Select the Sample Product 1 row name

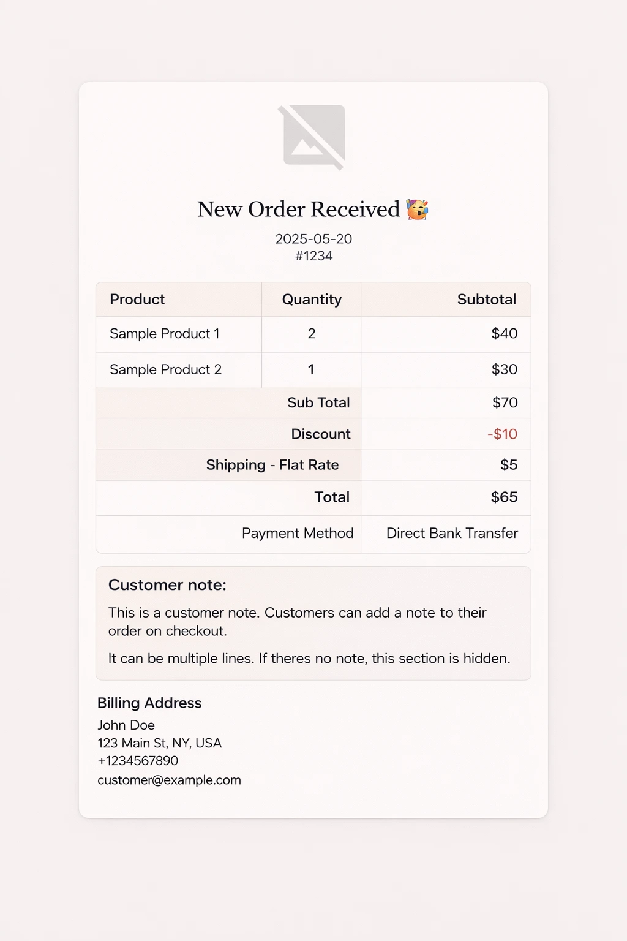[x=164, y=334]
